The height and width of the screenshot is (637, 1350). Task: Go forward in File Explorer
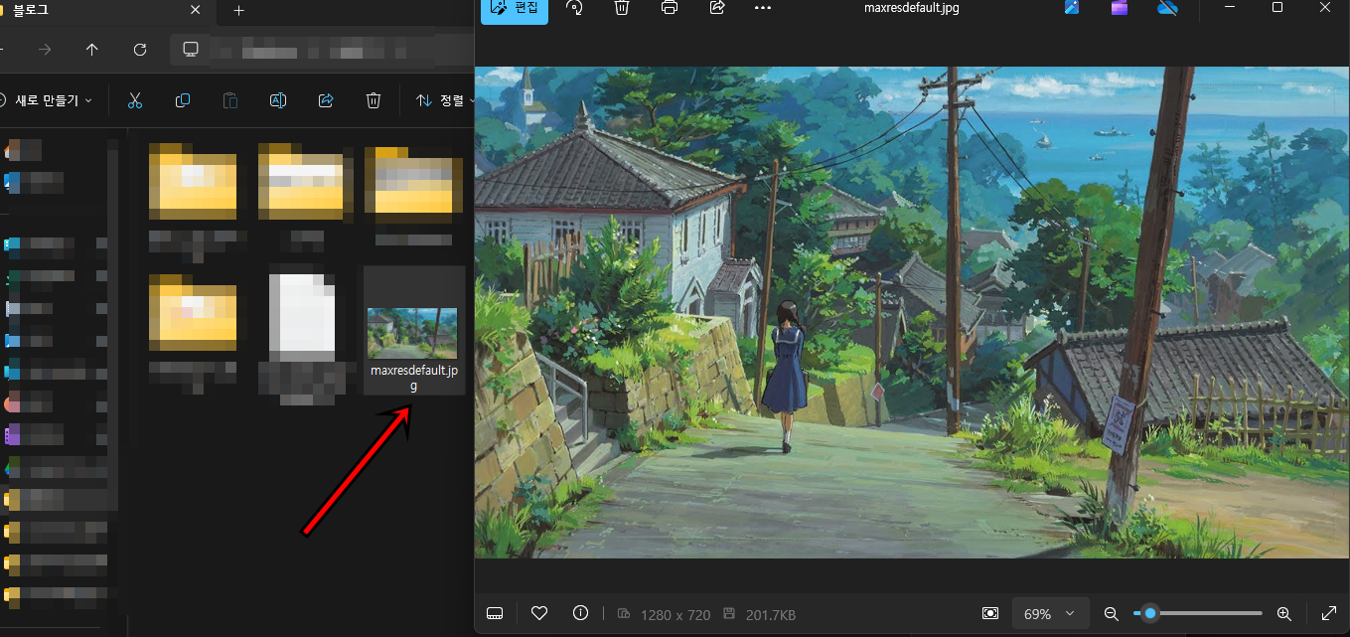coord(45,49)
